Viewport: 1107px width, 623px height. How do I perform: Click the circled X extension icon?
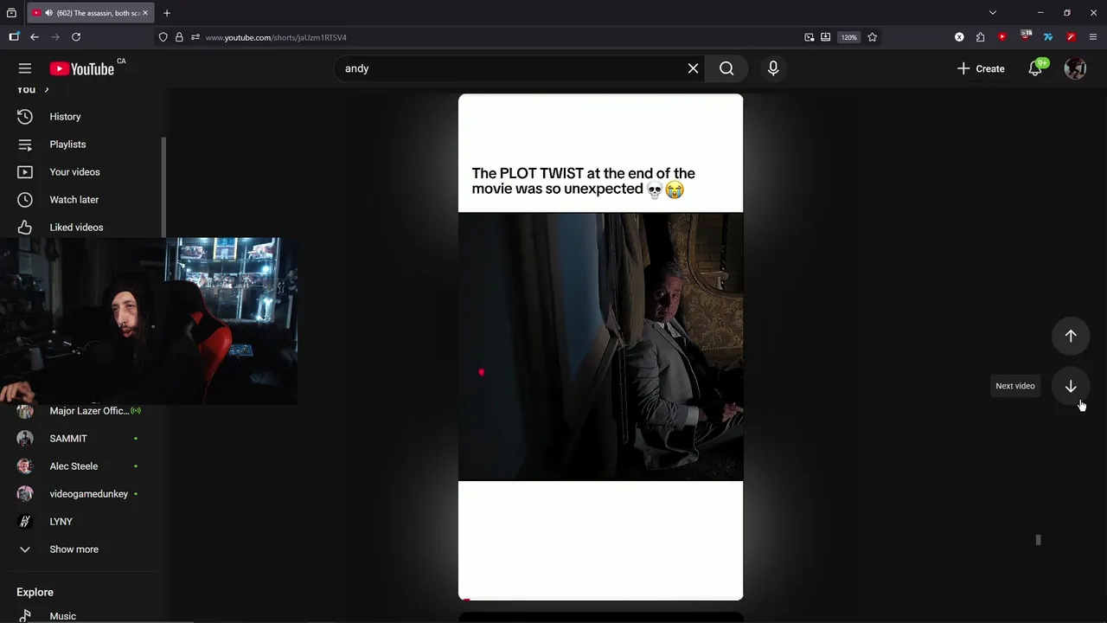(959, 37)
